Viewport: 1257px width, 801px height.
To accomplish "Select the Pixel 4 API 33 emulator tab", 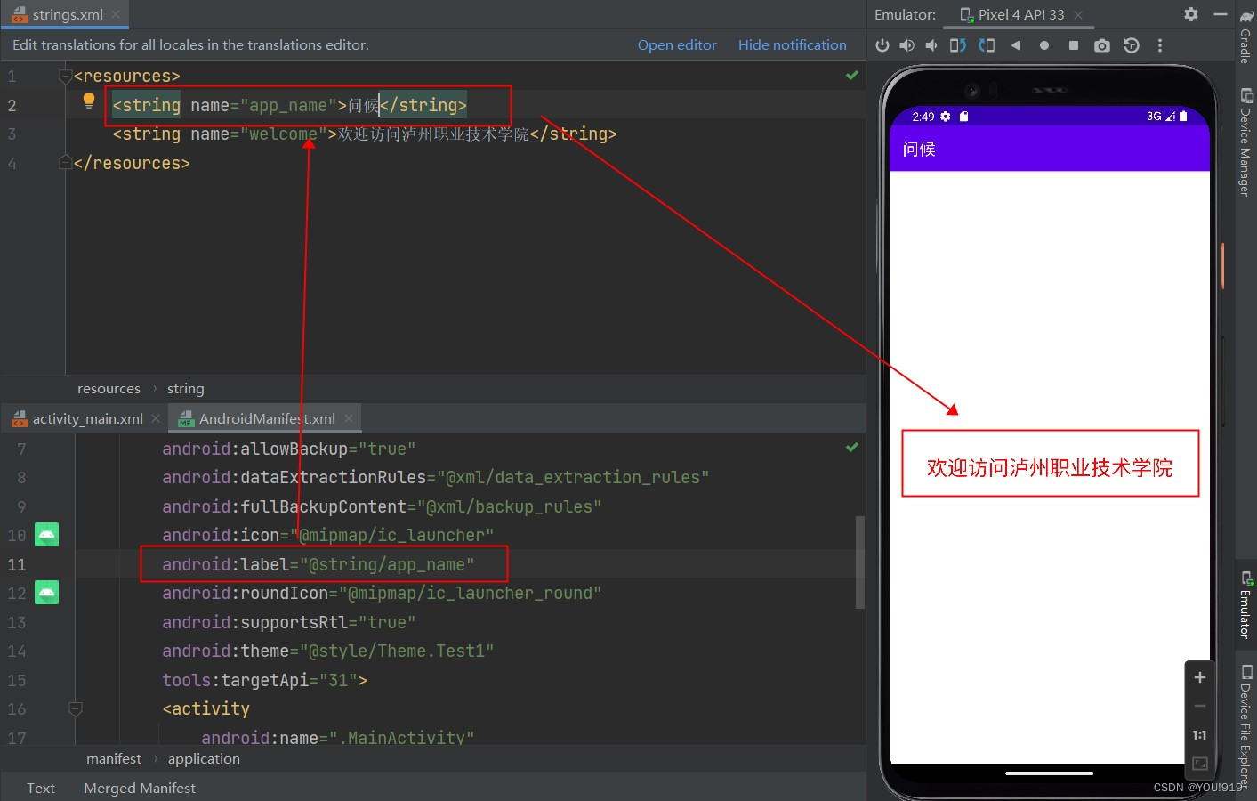I will pos(1020,15).
